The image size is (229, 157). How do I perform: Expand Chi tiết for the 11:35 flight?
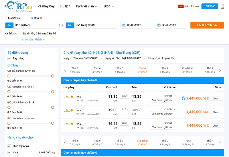coord(170,96)
